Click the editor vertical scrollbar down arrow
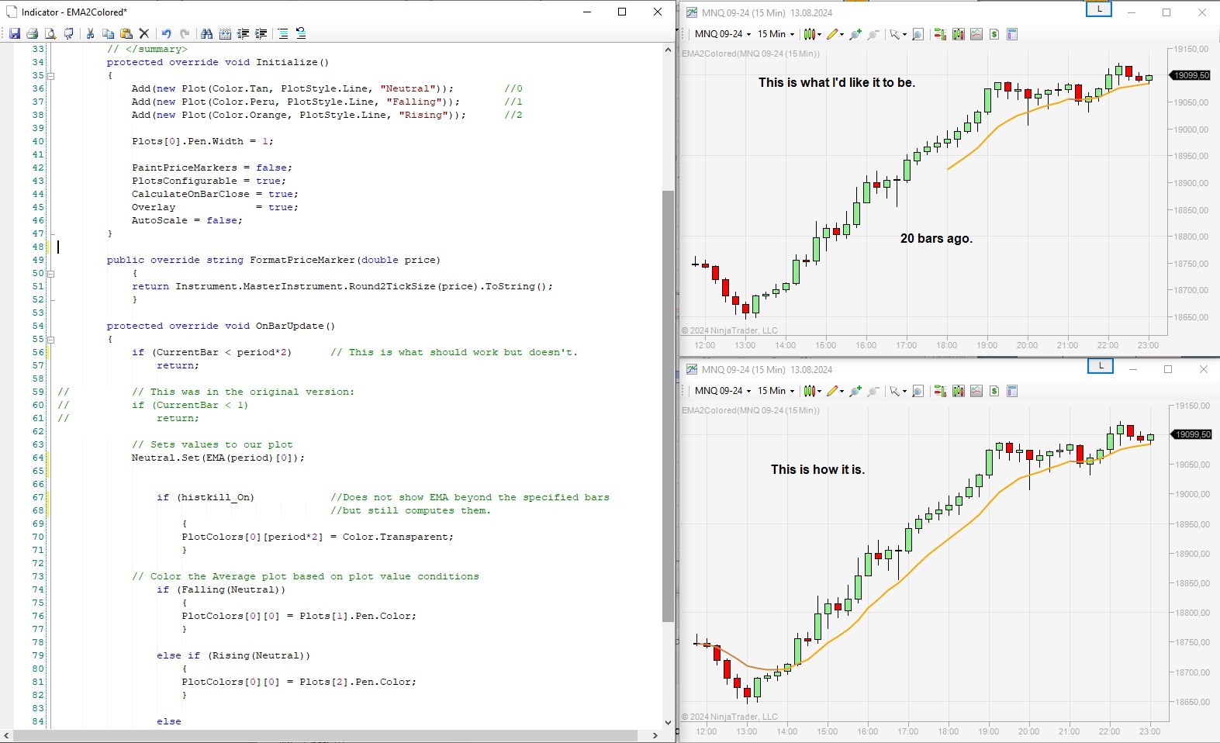Image resolution: width=1220 pixels, height=743 pixels. click(x=668, y=723)
